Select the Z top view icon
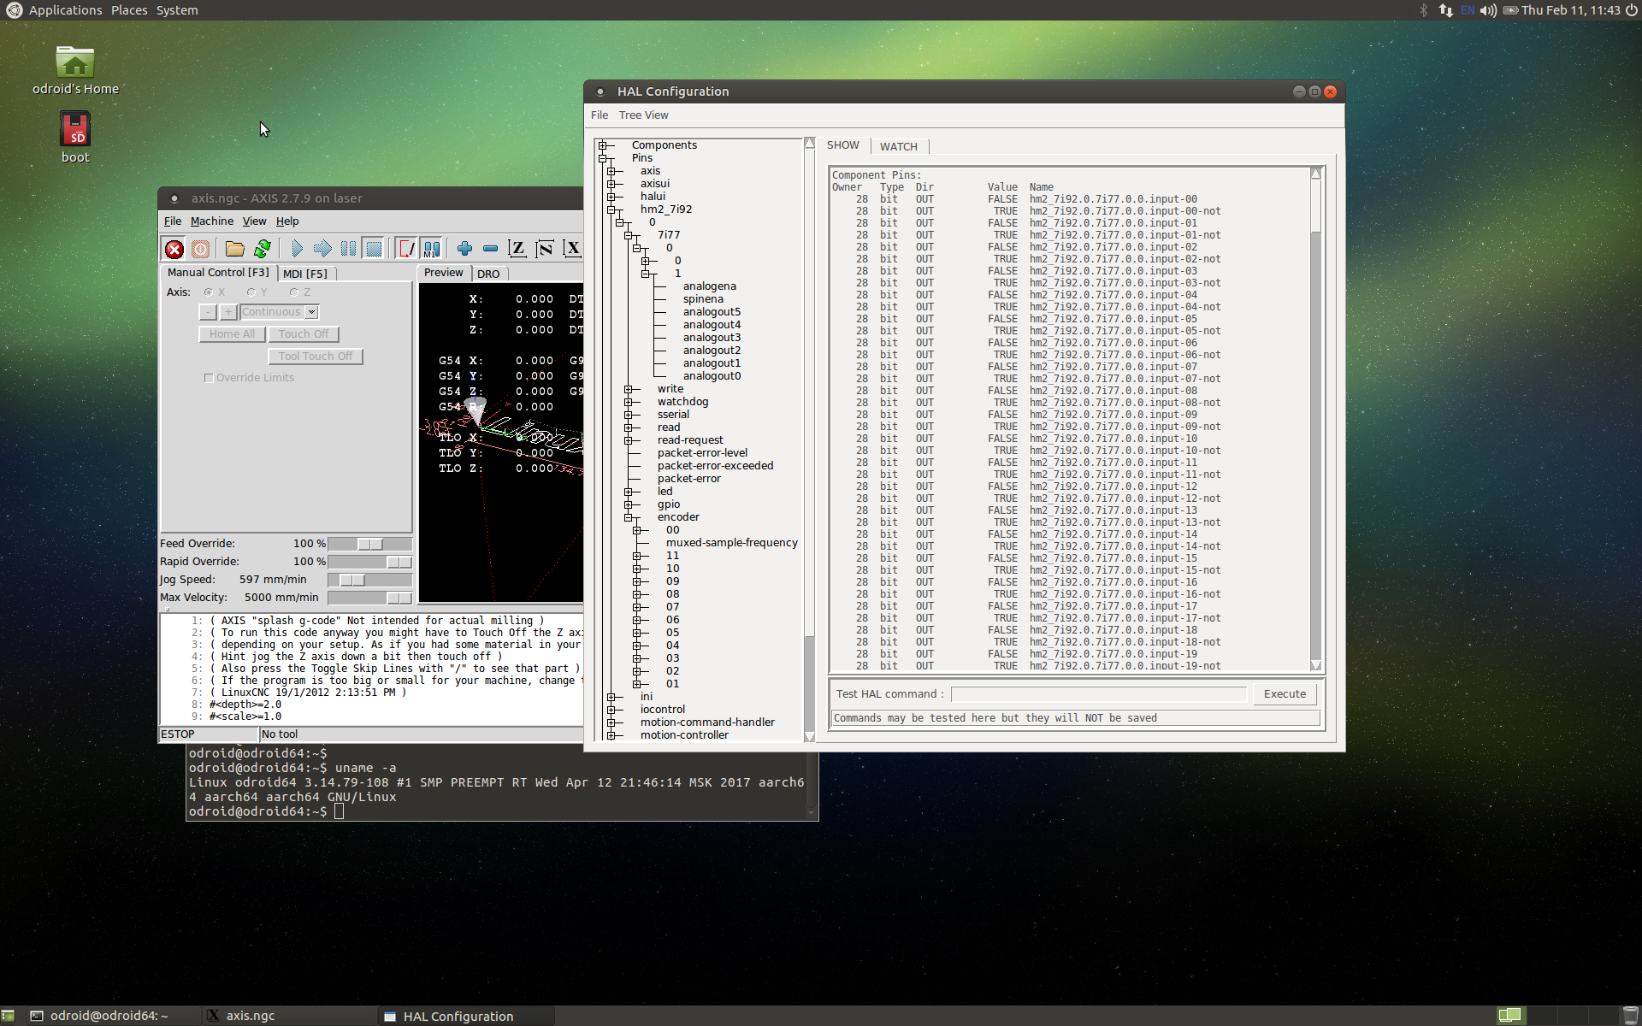The width and height of the screenshot is (1642, 1026). [517, 249]
